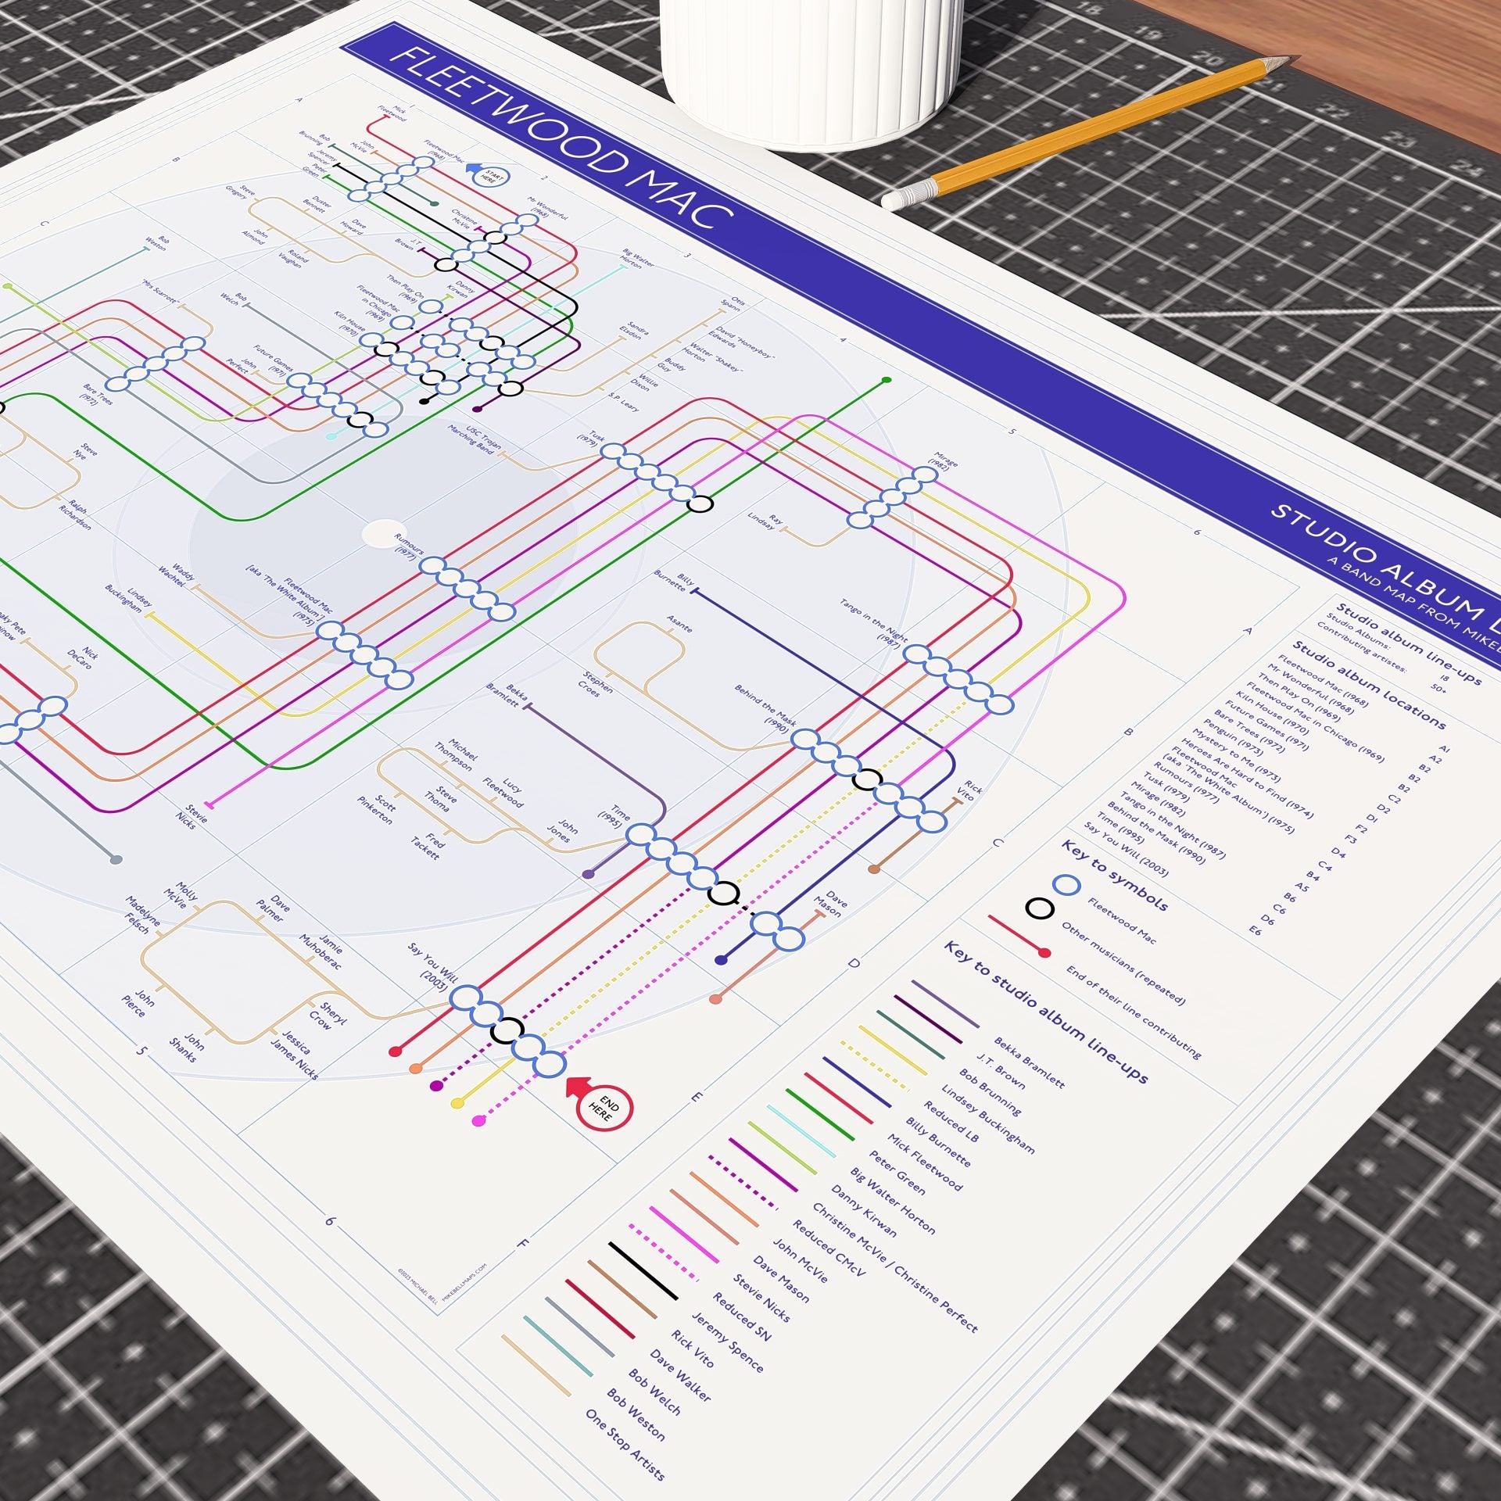Image resolution: width=1501 pixels, height=1501 pixels.
Task: Click the 'Key to studio album line-ups' heading
Action: (x=1046, y=1012)
